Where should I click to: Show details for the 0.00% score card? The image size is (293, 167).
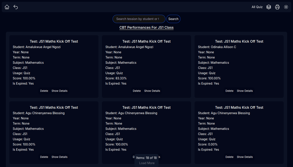coord(245,157)
